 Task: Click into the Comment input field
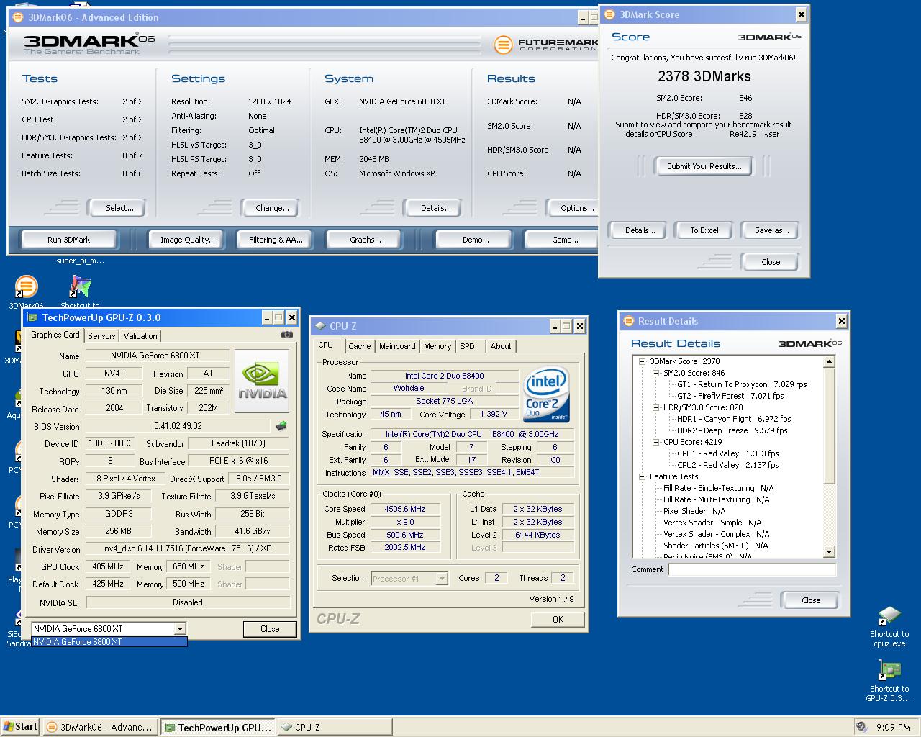[752, 569]
